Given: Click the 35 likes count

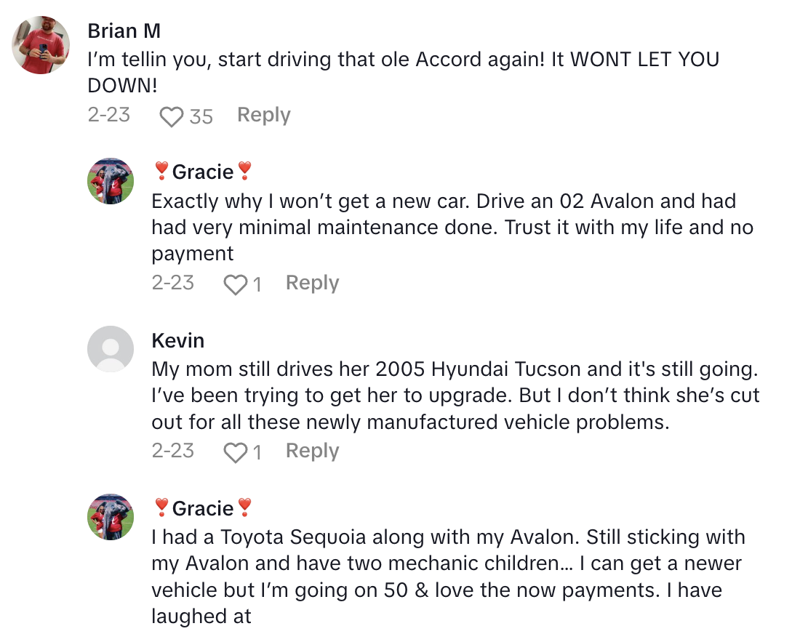Looking at the screenshot, I should (x=201, y=116).
